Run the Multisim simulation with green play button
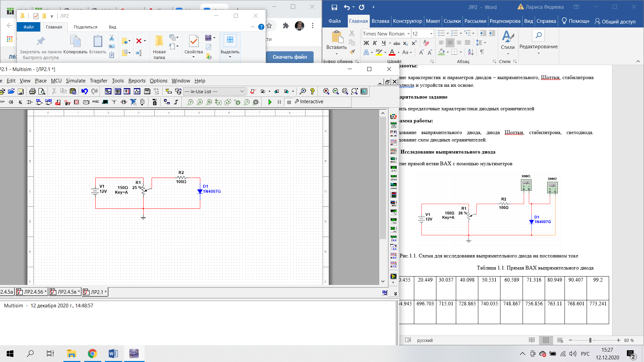 click(x=270, y=102)
